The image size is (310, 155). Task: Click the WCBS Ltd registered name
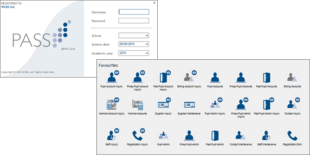[x=8, y=7]
